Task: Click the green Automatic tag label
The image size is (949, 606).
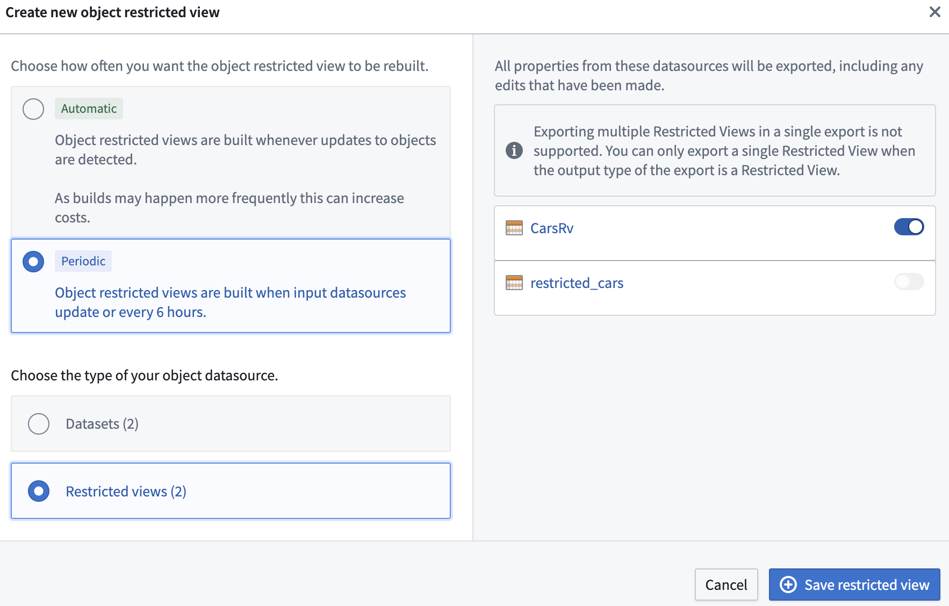Action: [x=89, y=109]
